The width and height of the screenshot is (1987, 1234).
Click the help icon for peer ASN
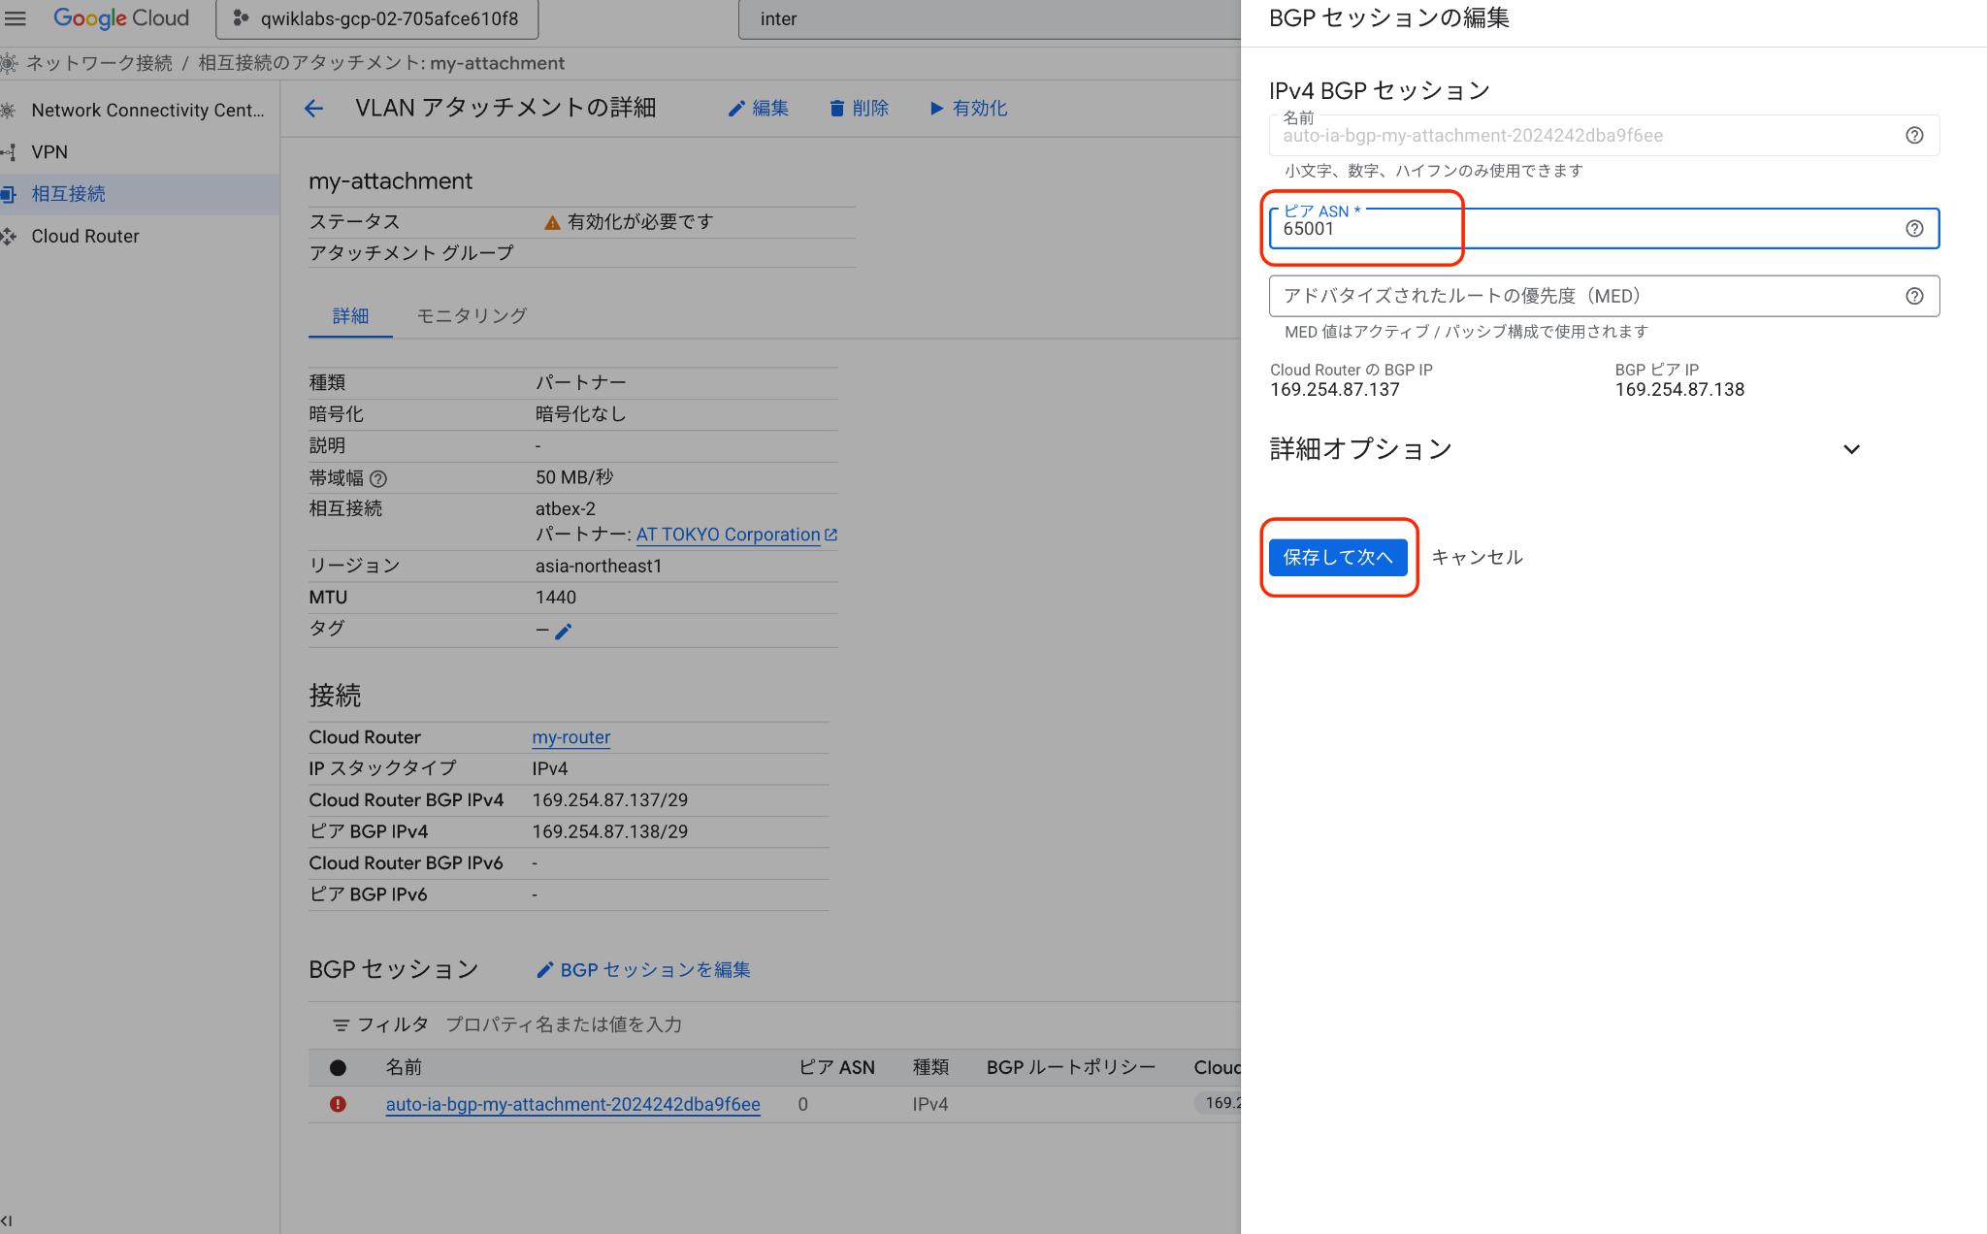click(1913, 229)
